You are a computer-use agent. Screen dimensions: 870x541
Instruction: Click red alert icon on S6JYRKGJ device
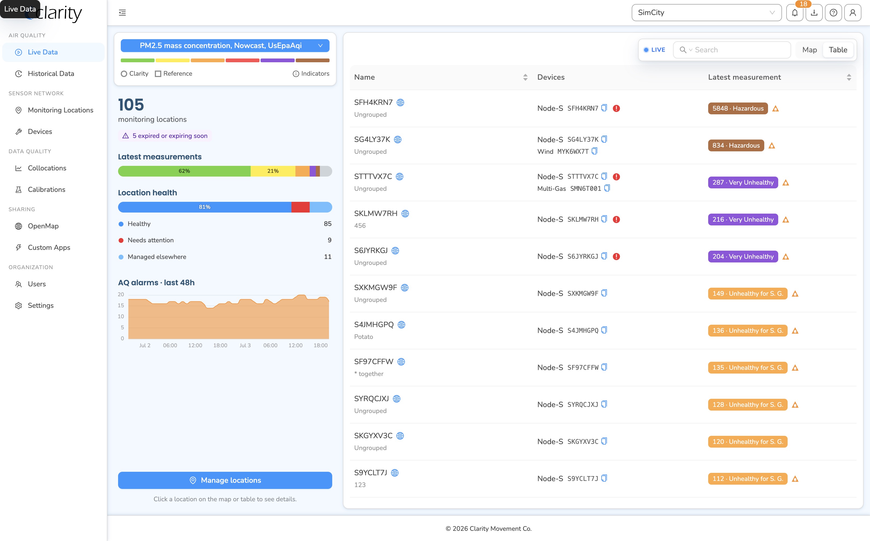[616, 257]
